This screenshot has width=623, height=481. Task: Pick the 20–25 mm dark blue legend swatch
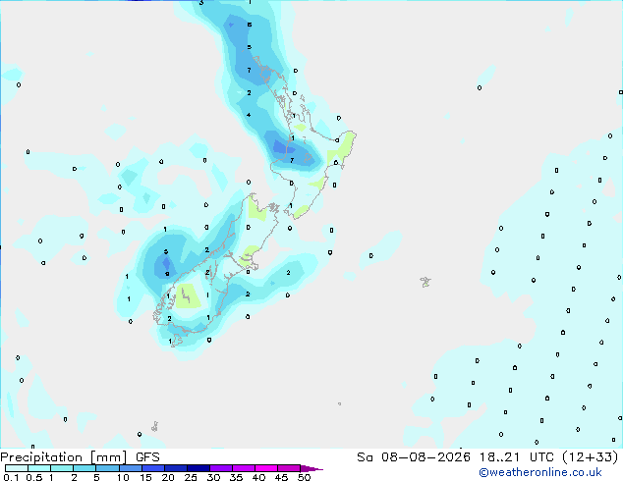point(176,468)
